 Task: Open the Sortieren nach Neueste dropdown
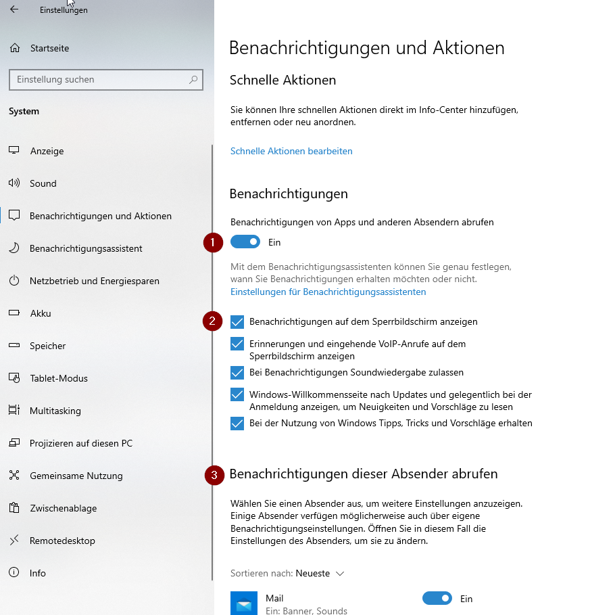tap(287, 574)
